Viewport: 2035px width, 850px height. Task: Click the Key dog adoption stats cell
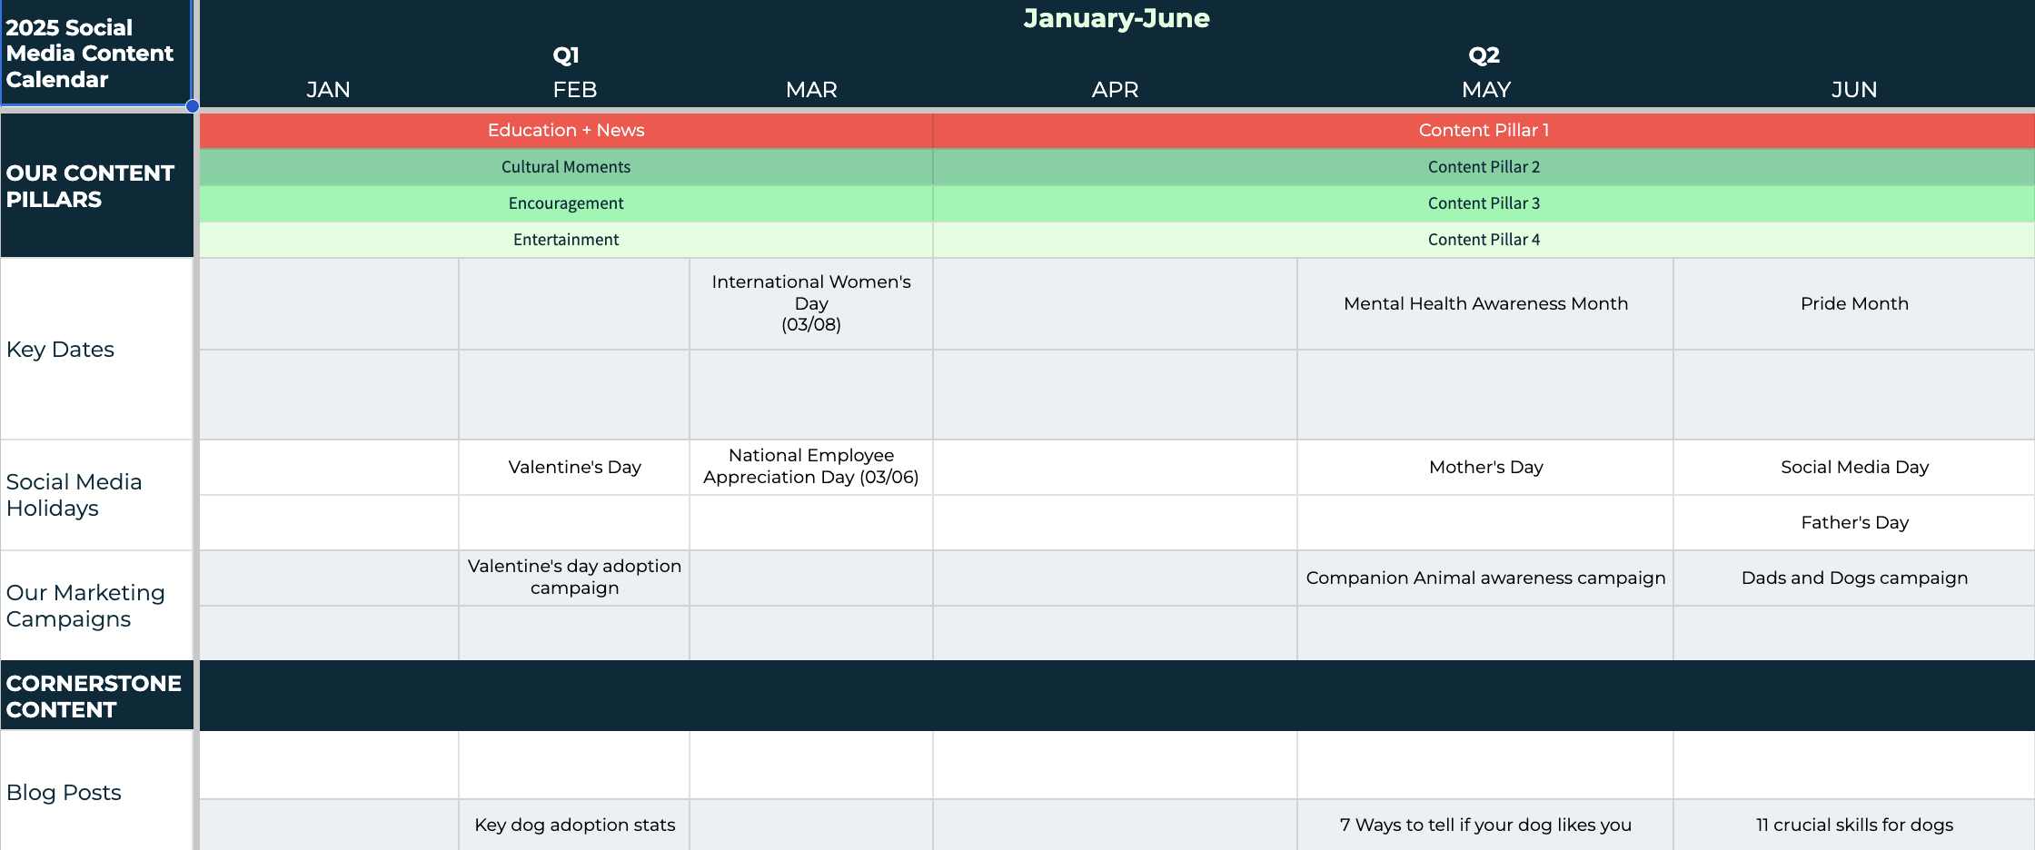(x=574, y=825)
